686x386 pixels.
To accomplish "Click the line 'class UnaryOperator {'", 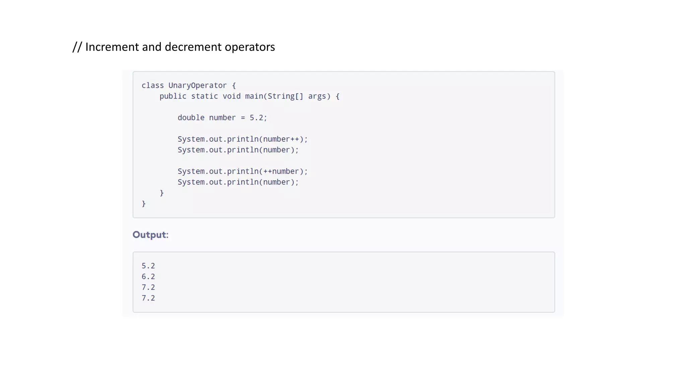I will pyautogui.click(x=189, y=85).
